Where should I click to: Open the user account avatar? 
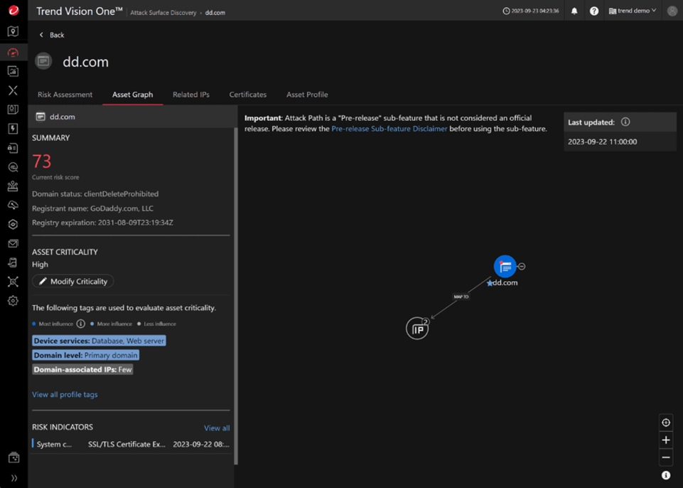[x=672, y=11]
